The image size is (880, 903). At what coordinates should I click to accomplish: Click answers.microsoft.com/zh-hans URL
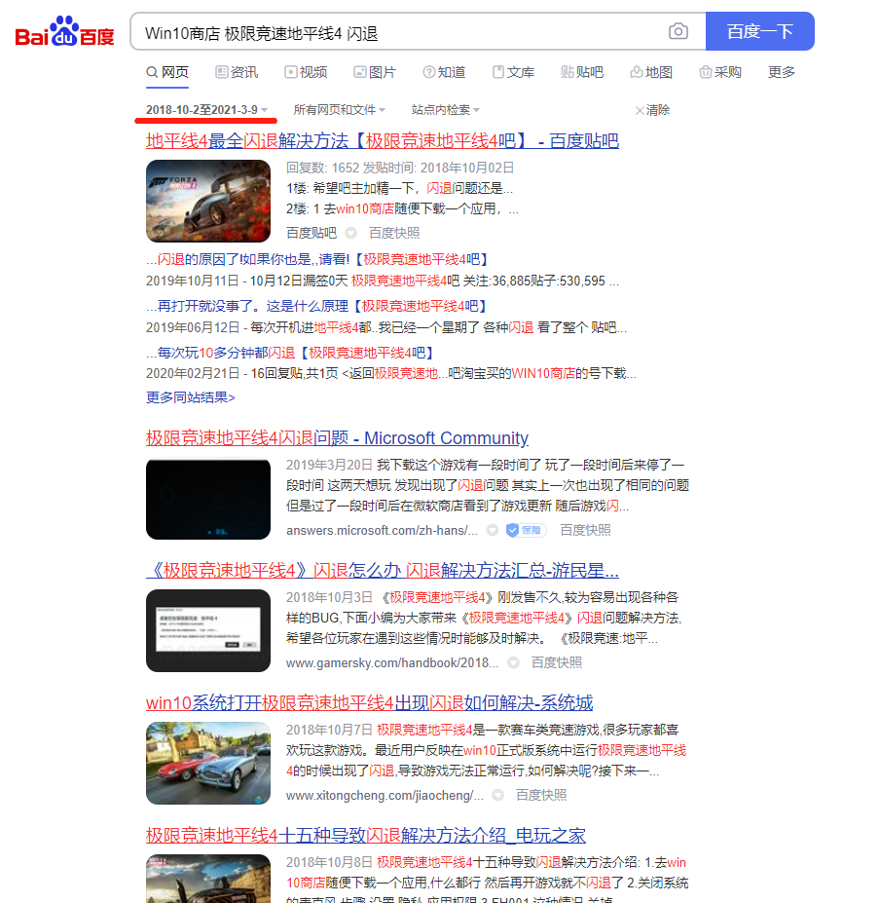pos(383,530)
